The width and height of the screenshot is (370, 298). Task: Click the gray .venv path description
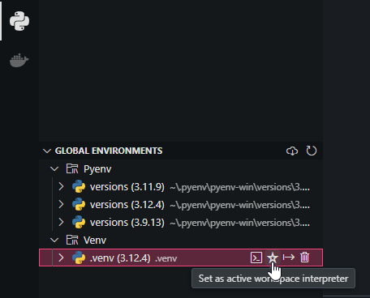[166, 258]
